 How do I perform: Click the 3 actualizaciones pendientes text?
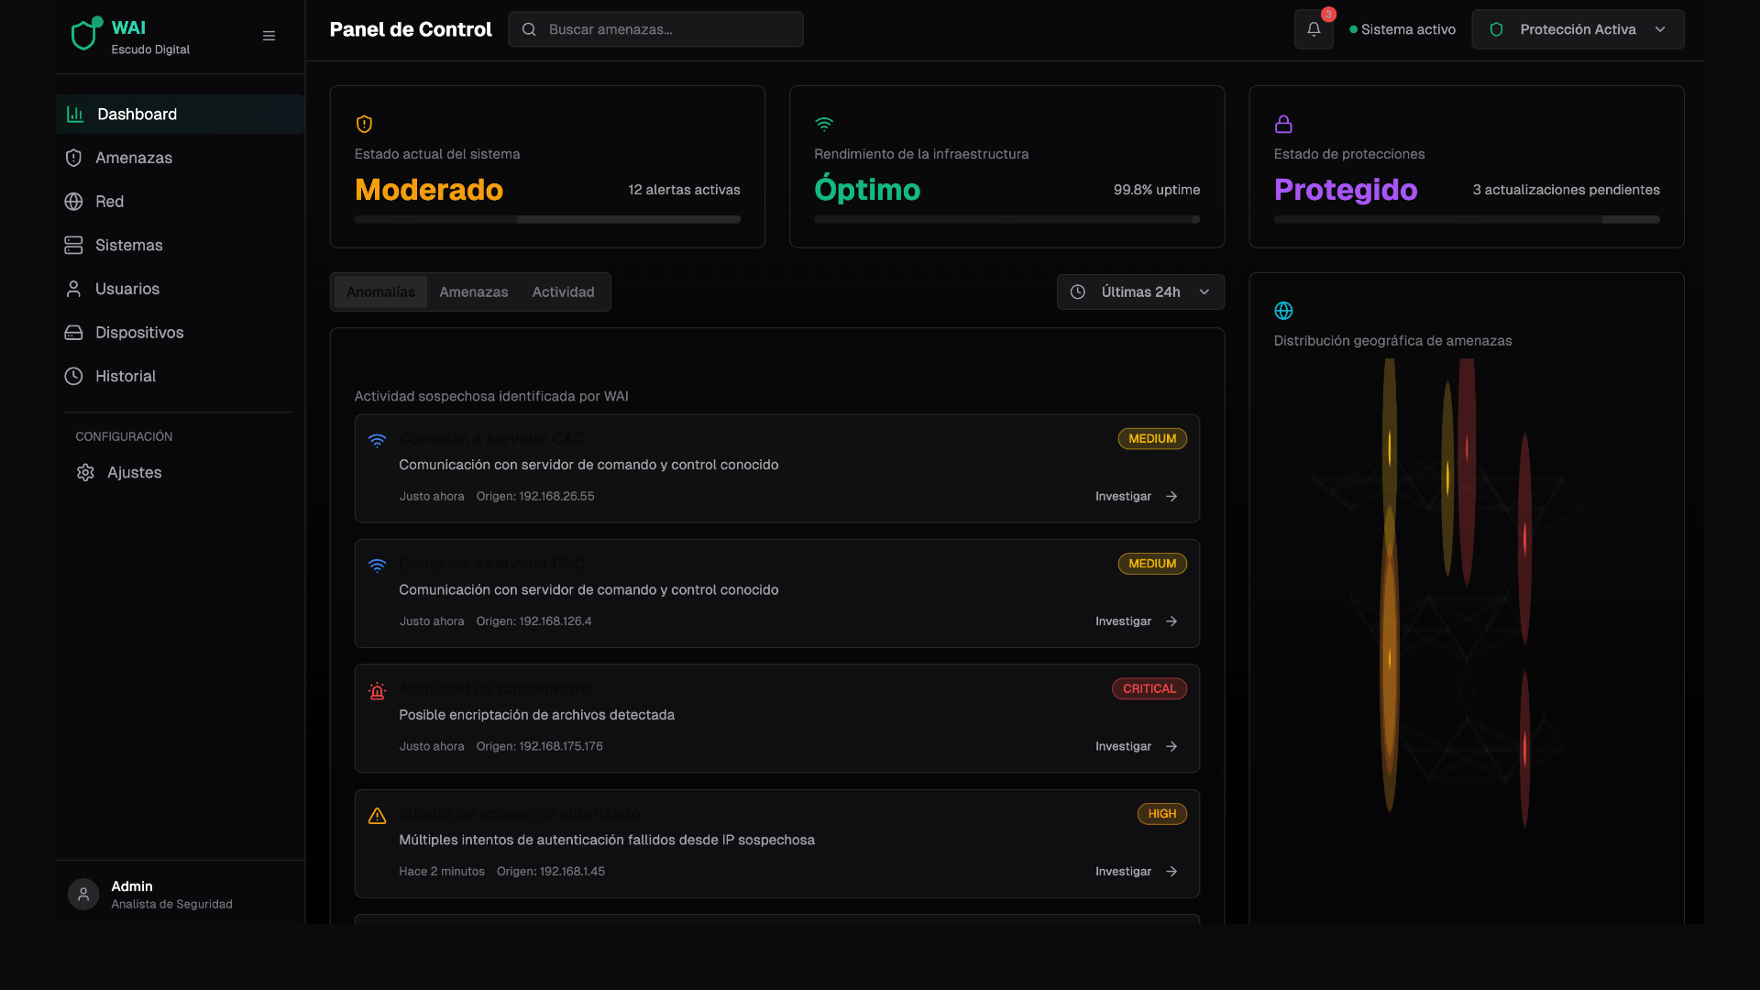pyautogui.click(x=1566, y=190)
